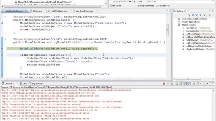Switch to the Hotel.java editor tab

tap(36, 11)
